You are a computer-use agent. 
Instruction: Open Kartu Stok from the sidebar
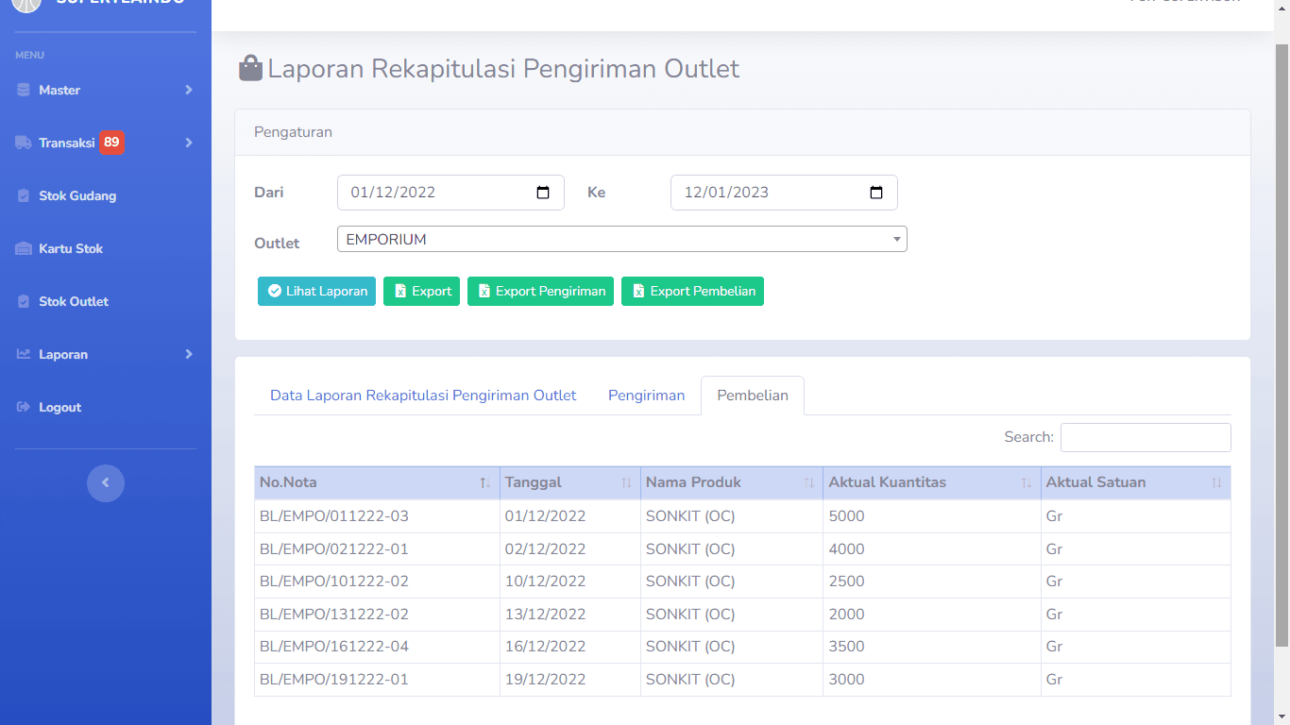pyautogui.click(x=71, y=248)
